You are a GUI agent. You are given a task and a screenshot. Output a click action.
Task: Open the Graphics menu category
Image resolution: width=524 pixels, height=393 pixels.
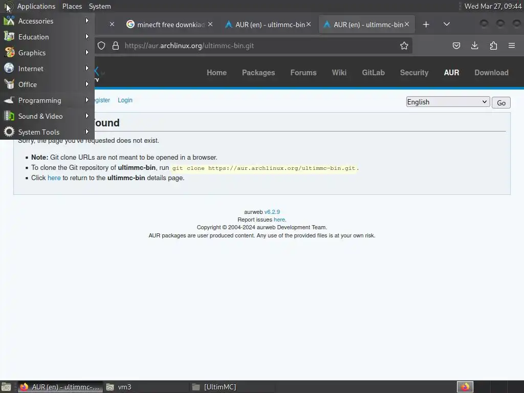coord(47,53)
